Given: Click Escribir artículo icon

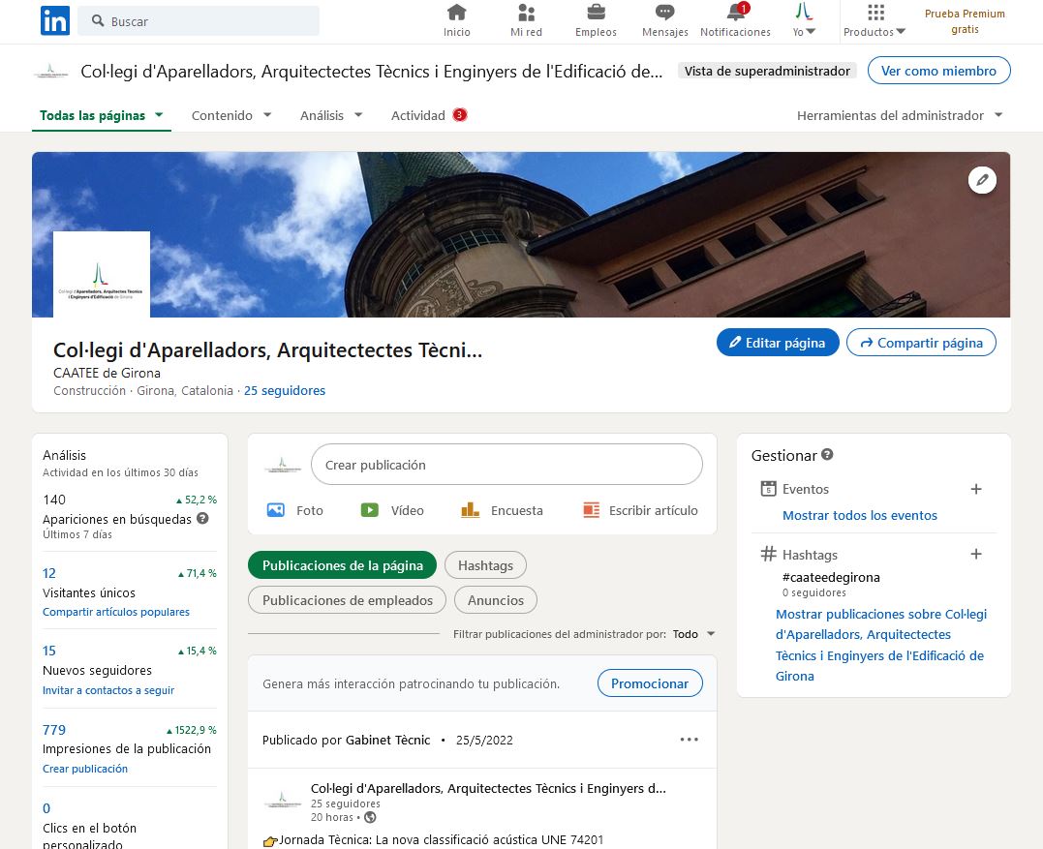Looking at the screenshot, I should click(x=592, y=510).
